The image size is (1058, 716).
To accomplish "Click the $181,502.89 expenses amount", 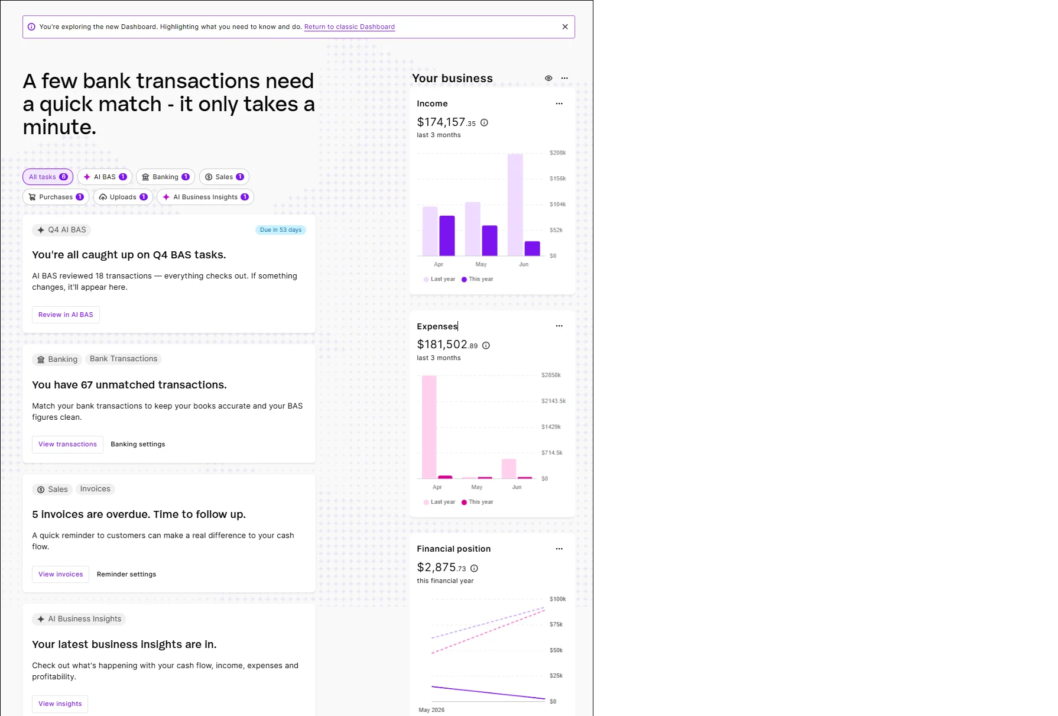I will point(447,345).
